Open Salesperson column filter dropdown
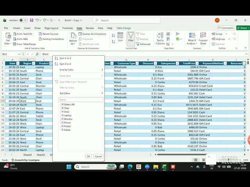 pyautogui.click(x=177, y=64)
